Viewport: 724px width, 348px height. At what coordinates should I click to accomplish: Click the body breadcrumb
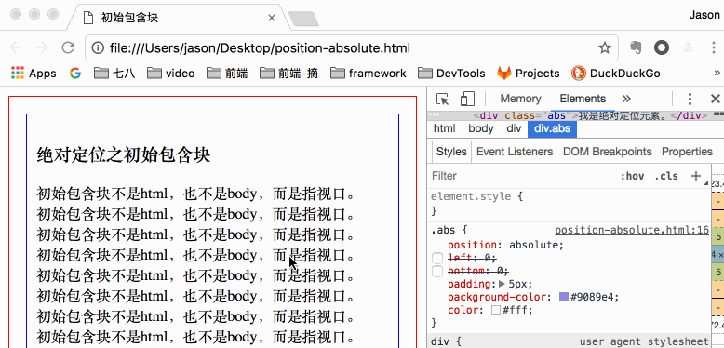481,128
